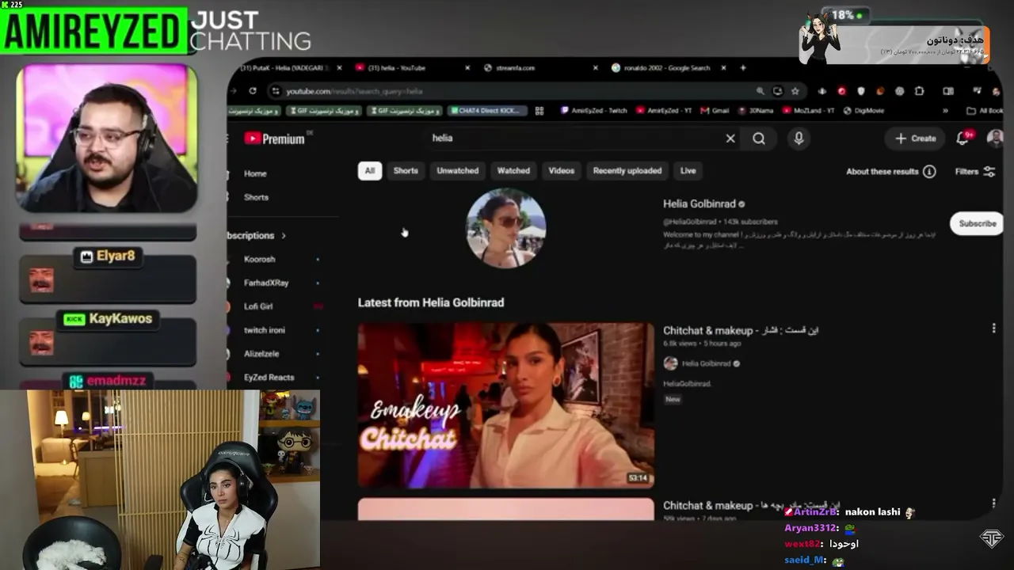The width and height of the screenshot is (1014, 570).
Task: Select the Unwatched filter chip
Action: pyautogui.click(x=458, y=171)
